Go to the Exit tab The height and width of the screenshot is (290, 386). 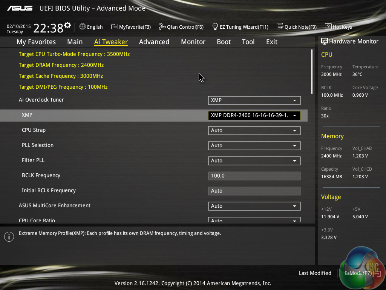272,42
